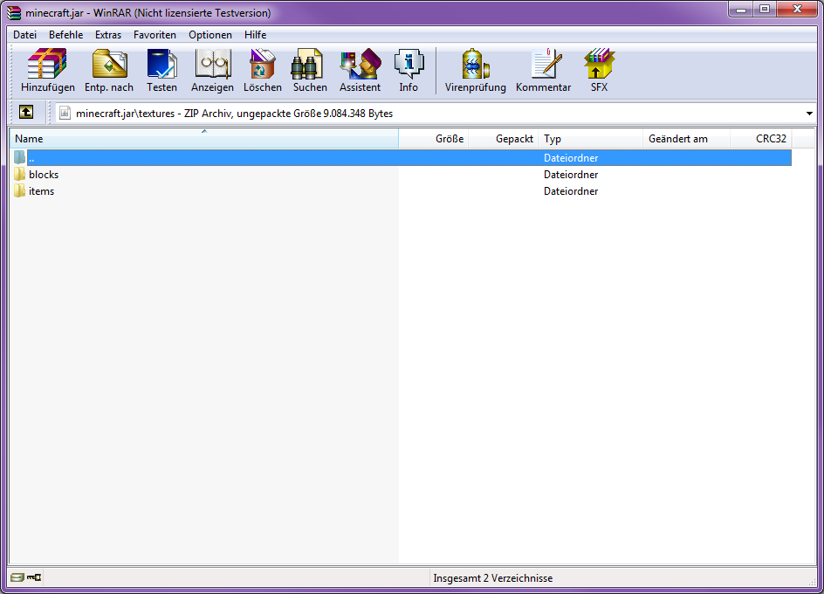Minimize the WinRAR window
This screenshot has height=594, width=824.
741,10
